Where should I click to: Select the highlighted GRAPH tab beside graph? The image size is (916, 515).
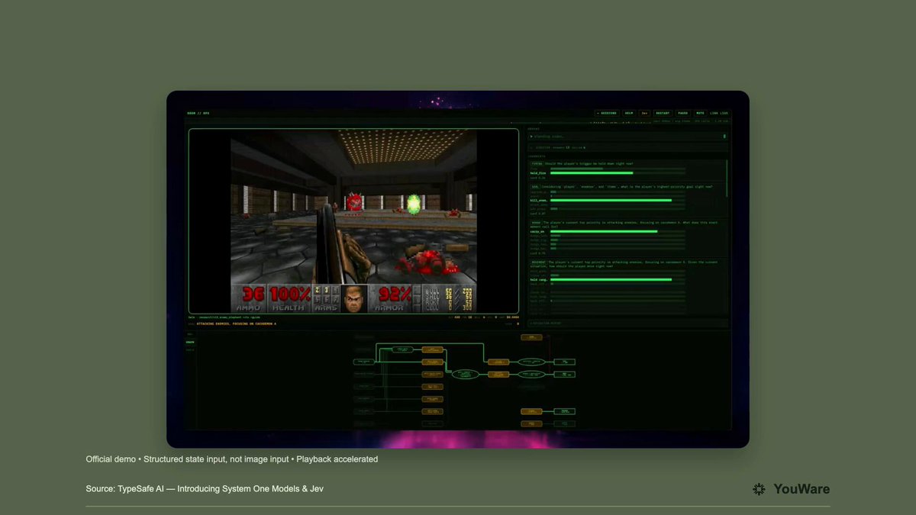pos(190,342)
